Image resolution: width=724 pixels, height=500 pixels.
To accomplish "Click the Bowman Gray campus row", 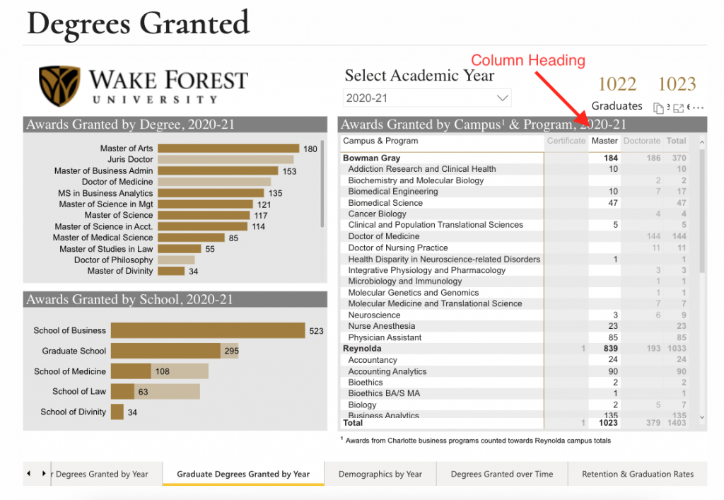I will (x=515, y=158).
